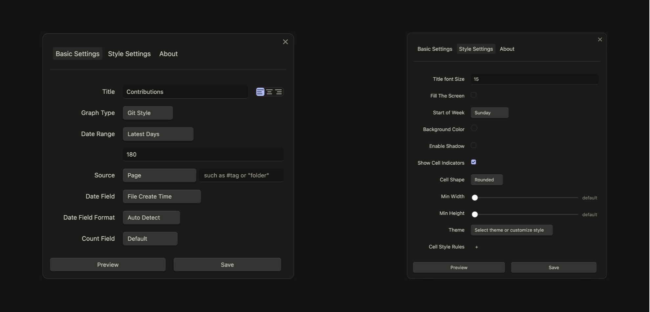This screenshot has height=312, width=650.
Task: Open the Source Page dropdown
Action: (159, 175)
